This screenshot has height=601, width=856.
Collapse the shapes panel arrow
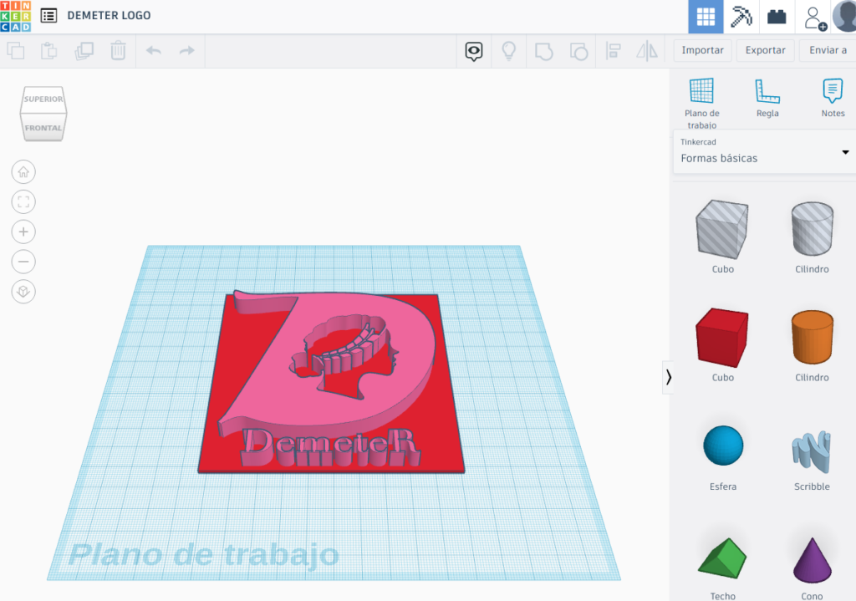click(668, 378)
